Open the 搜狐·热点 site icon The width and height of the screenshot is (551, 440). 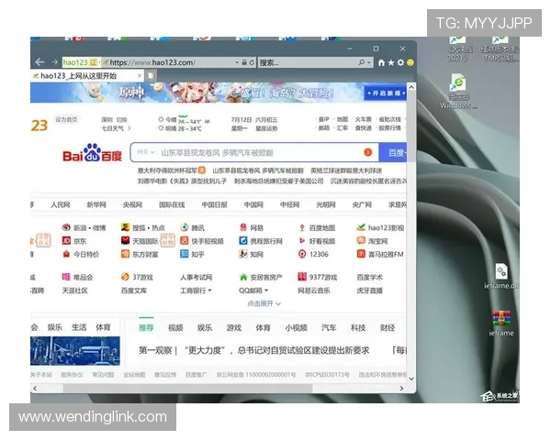[125, 227]
